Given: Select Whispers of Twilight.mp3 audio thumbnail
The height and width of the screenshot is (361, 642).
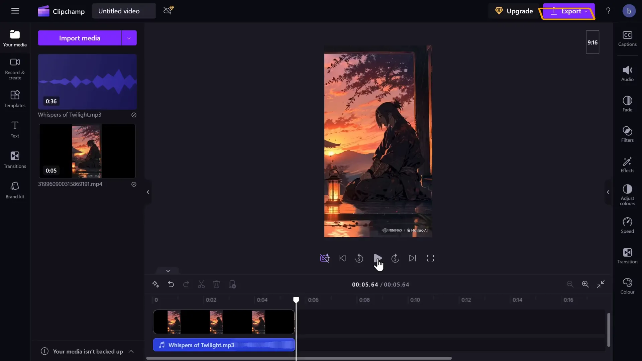Looking at the screenshot, I should tap(87, 82).
